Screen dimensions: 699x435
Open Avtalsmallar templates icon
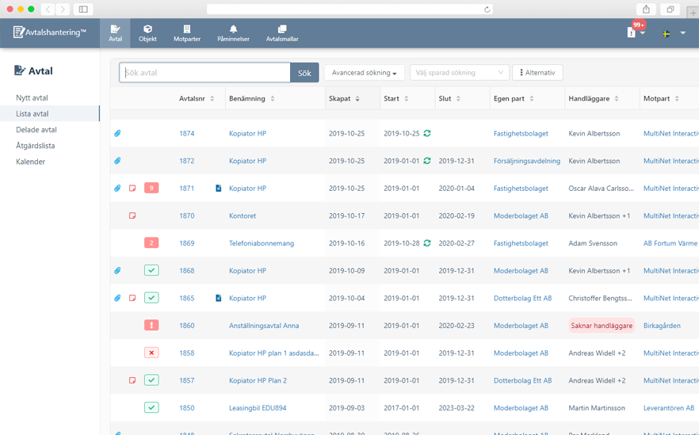coord(282,30)
